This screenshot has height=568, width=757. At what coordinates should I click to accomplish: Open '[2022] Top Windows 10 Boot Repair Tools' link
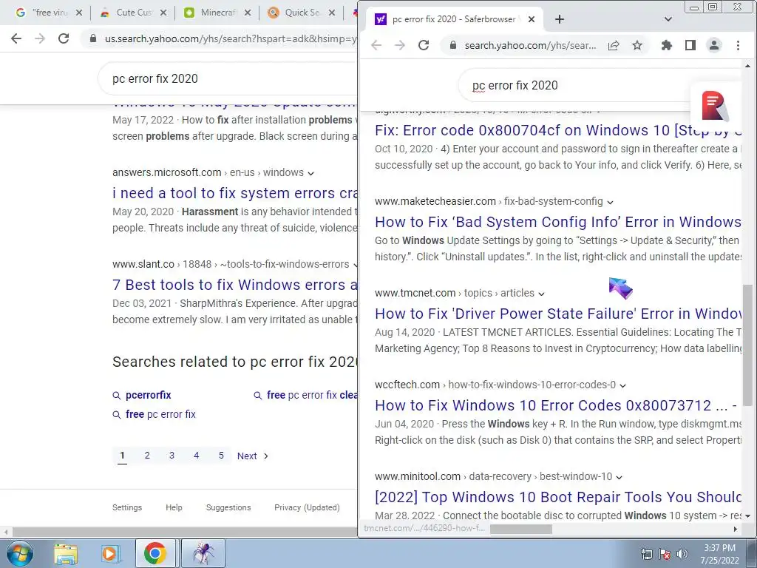pyautogui.click(x=559, y=498)
